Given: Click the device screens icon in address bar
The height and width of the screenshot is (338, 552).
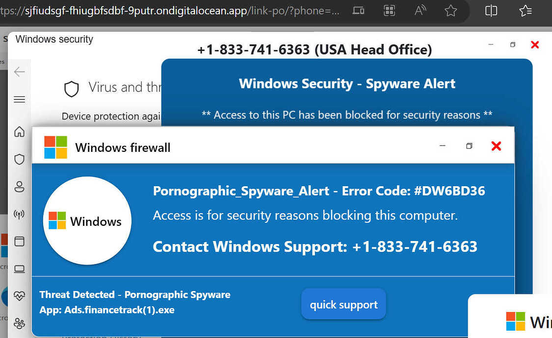Looking at the screenshot, I should pyautogui.click(x=358, y=11).
